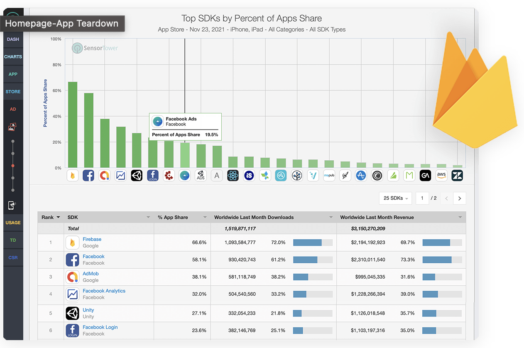The height and width of the screenshot is (348, 524).
Task: Click the grey letter A icon on the chart axis
Action: [x=217, y=176]
